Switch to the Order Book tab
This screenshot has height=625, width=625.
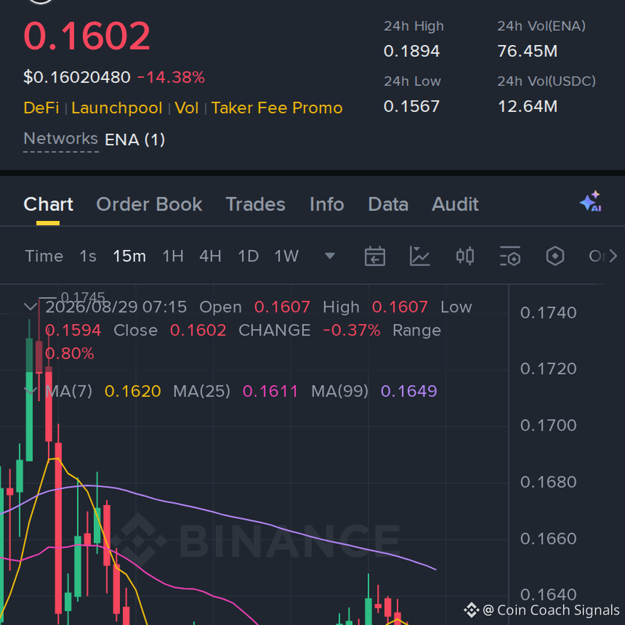tap(149, 204)
